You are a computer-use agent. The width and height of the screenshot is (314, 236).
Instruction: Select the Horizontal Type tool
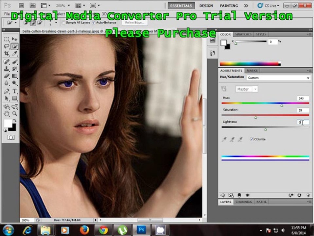(15, 91)
